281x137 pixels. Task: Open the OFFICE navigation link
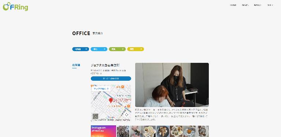pyautogui.click(x=270, y=5)
